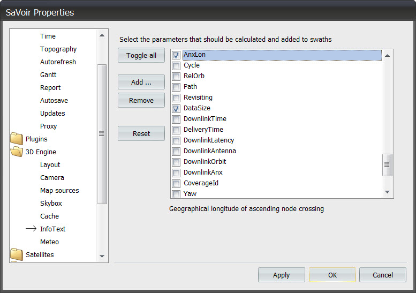This screenshot has height=293, width=416.
Task: Uncheck the AnxLon checkbox
Action: 176,55
